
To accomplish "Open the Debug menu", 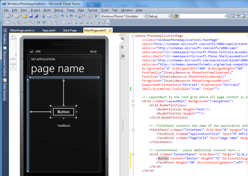I will [59, 10].
